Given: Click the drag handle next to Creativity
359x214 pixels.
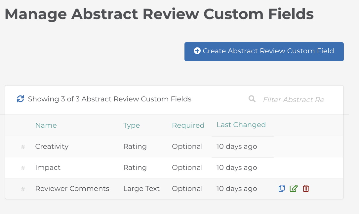Looking at the screenshot, I should click(x=23, y=147).
